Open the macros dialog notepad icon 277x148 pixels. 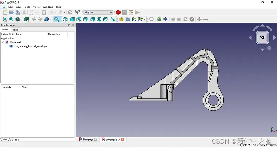coord(131,12)
